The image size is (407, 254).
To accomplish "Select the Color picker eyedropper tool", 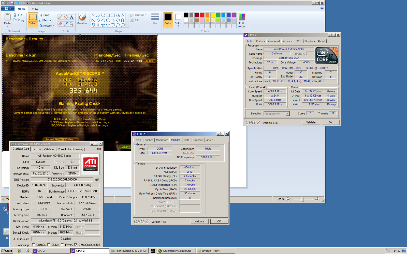I will tap(66, 24).
